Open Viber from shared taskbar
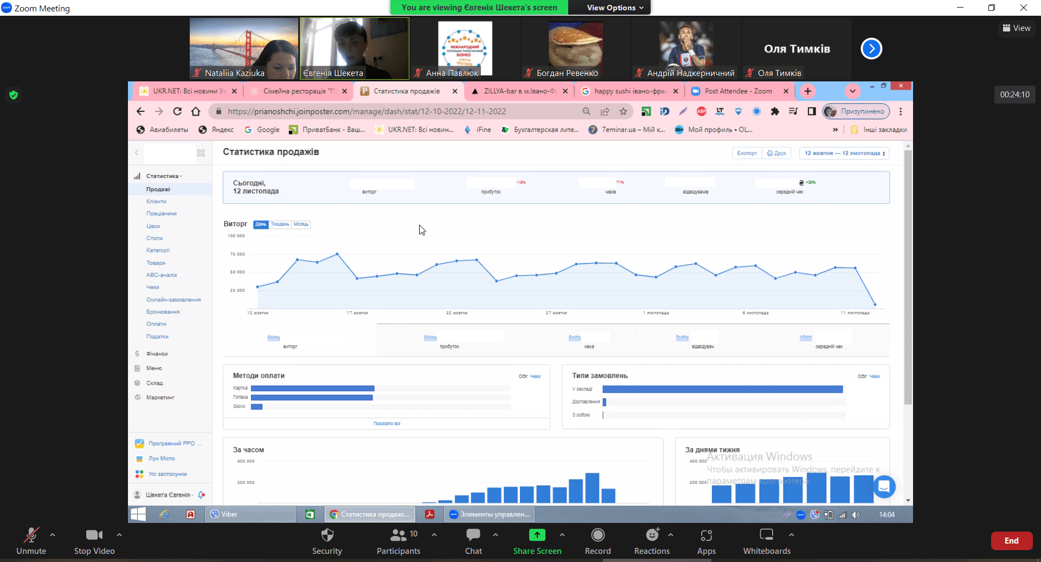 pos(250,514)
